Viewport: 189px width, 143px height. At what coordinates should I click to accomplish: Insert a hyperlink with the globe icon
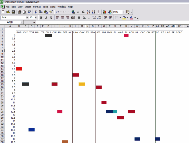point(73,12)
